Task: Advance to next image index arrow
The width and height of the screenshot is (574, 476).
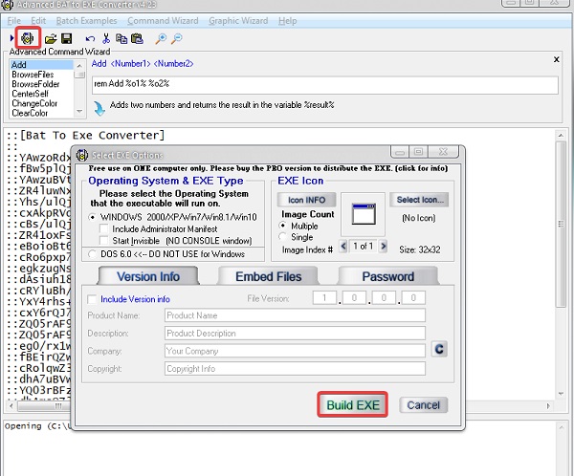Action: (384, 246)
